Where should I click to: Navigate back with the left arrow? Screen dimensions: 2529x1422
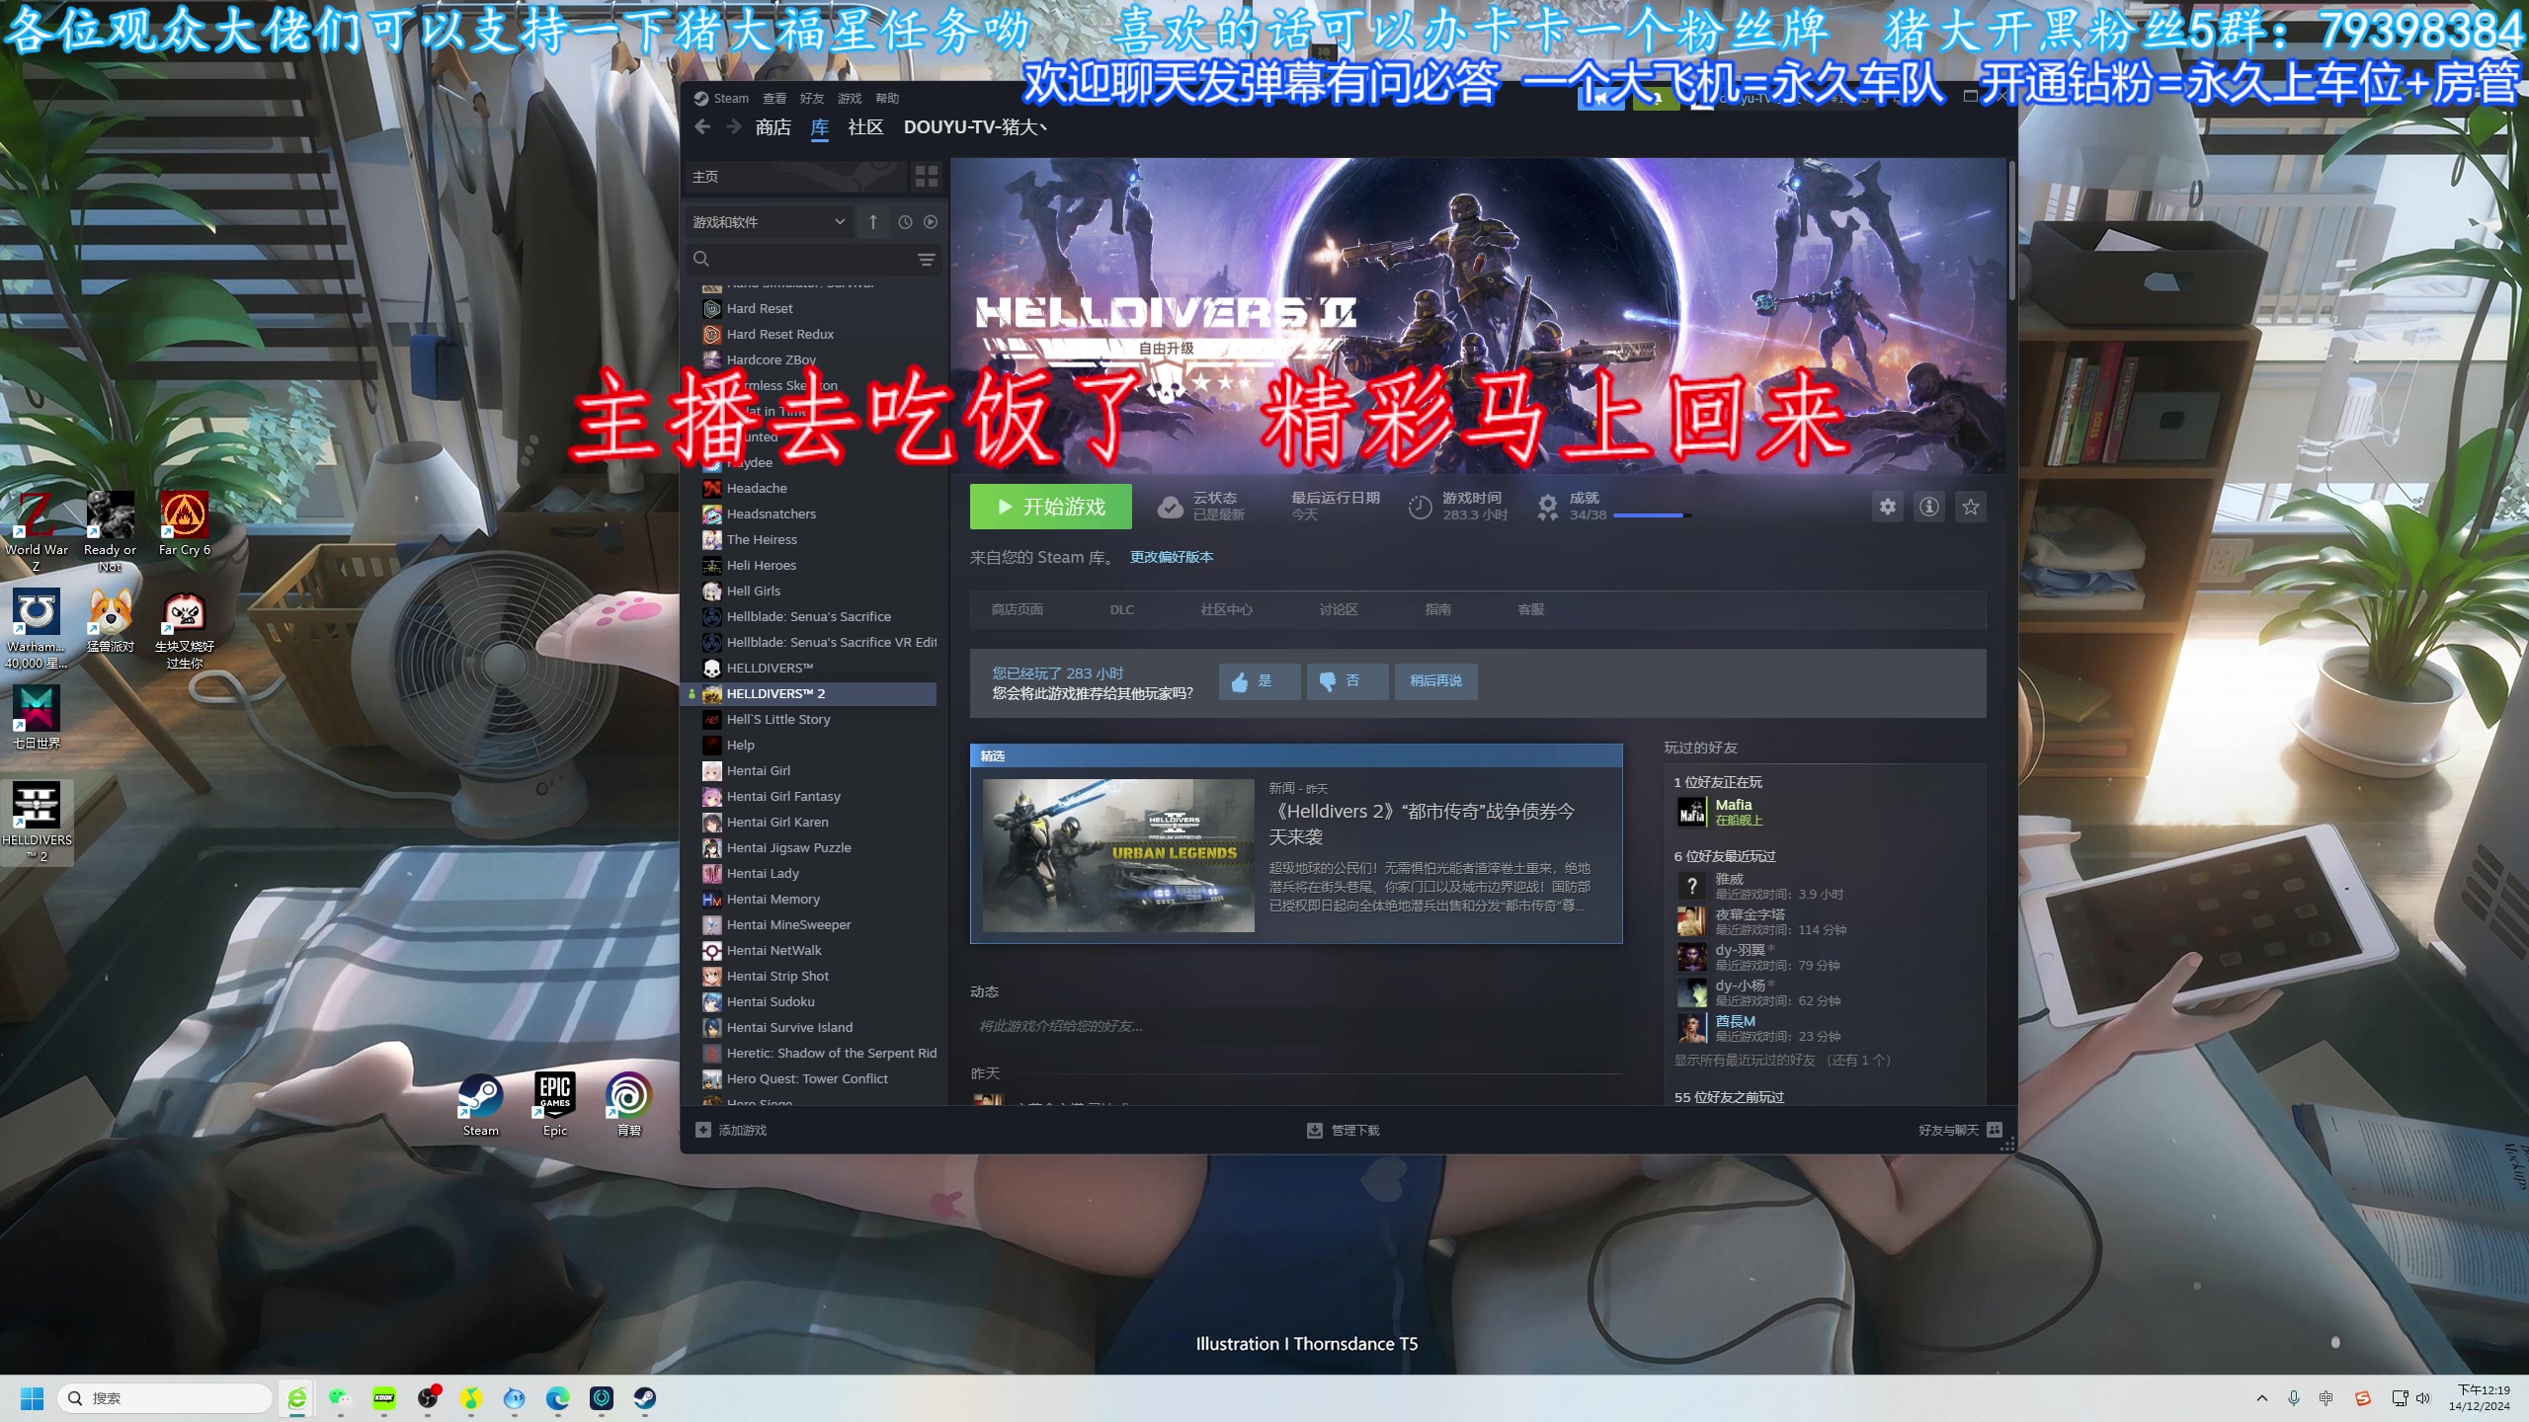click(x=702, y=126)
